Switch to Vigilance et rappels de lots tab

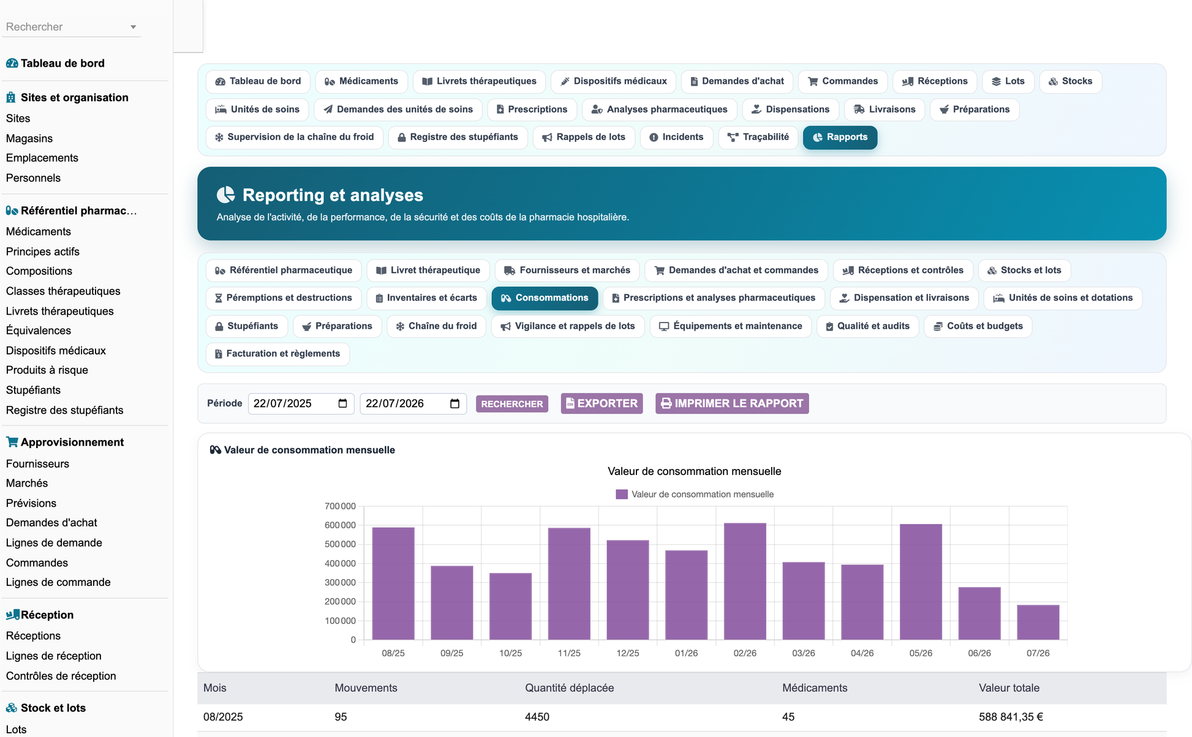coord(568,326)
